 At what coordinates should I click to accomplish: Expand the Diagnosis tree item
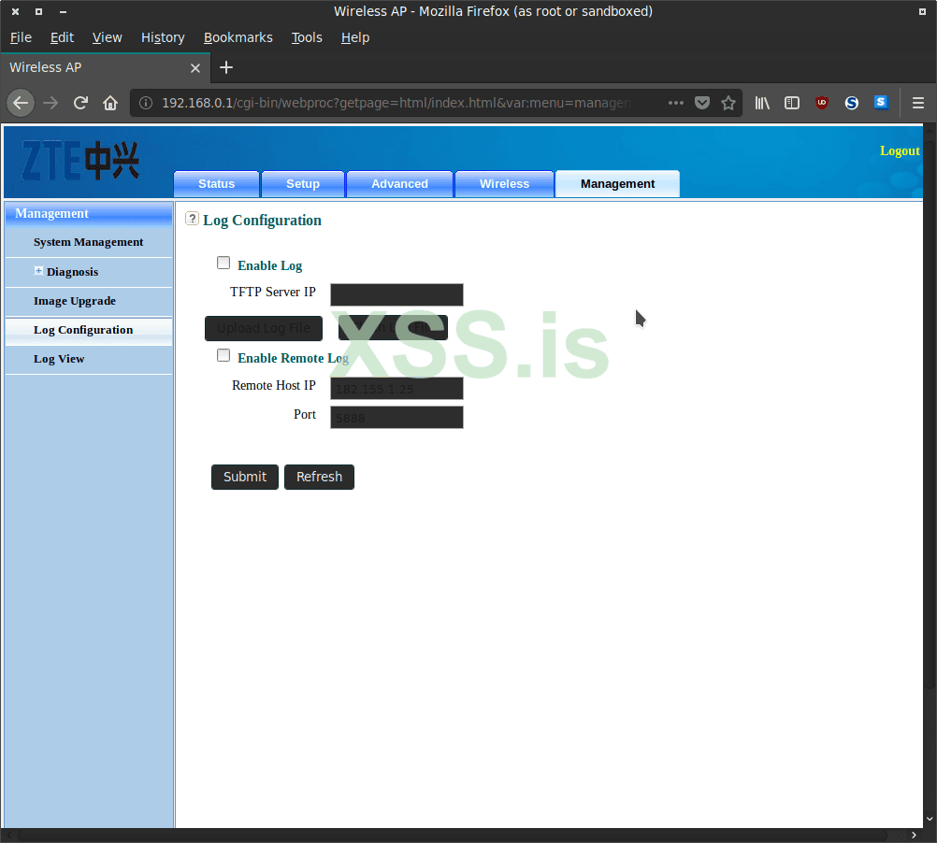coord(39,271)
